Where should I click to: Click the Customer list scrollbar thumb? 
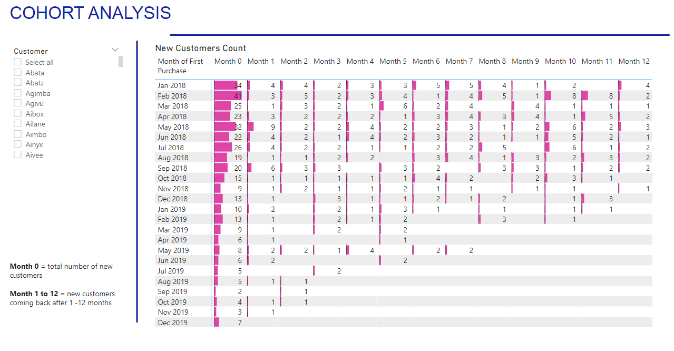point(121,62)
